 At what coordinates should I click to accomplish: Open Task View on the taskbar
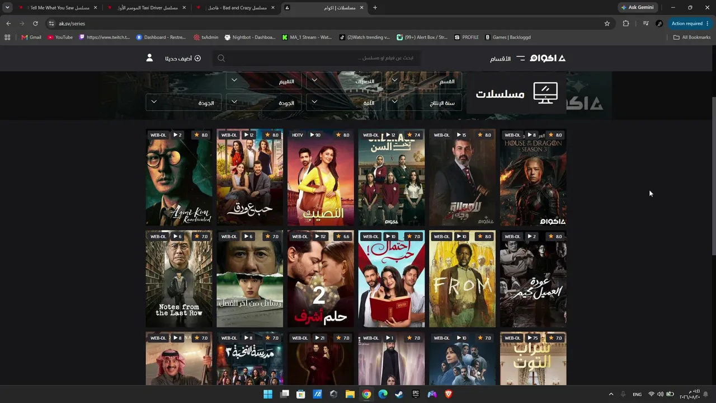pos(284,394)
